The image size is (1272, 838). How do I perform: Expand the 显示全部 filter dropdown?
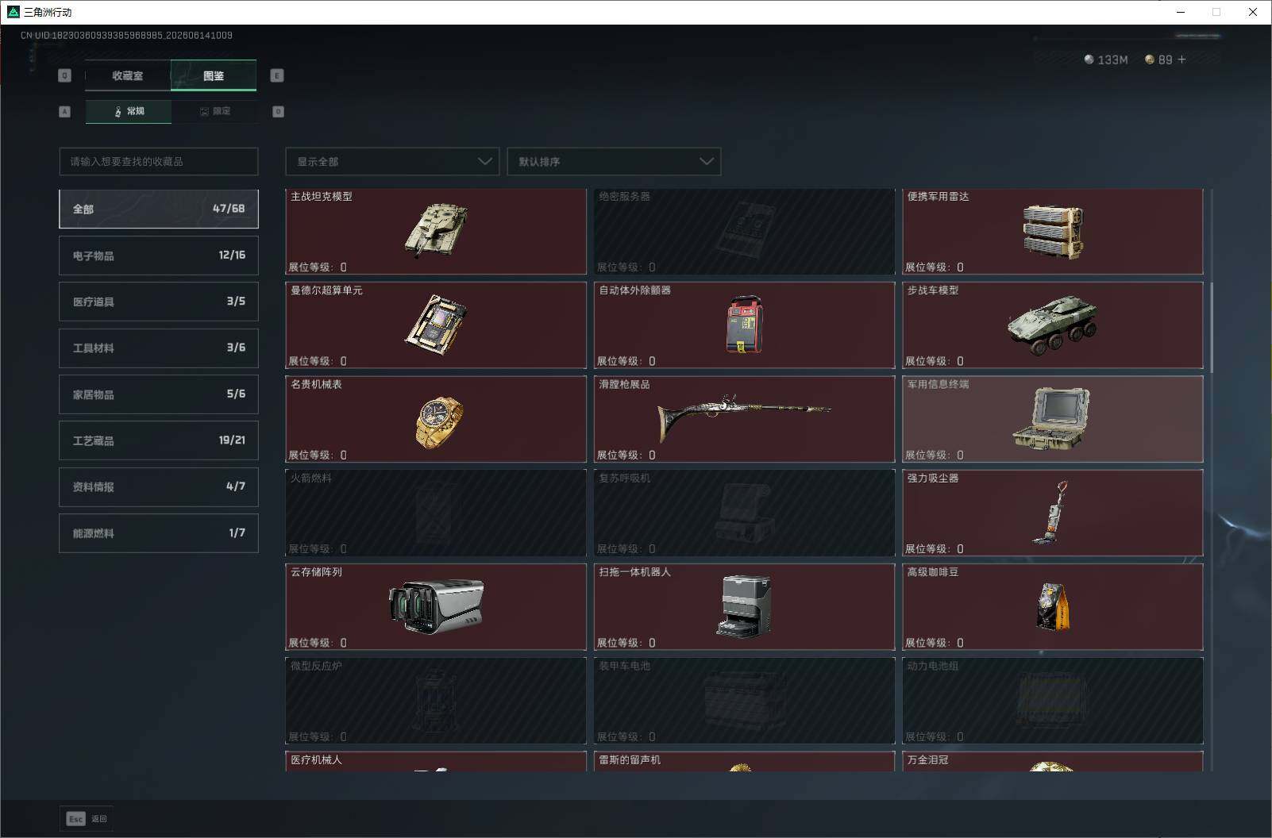[x=392, y=161]
